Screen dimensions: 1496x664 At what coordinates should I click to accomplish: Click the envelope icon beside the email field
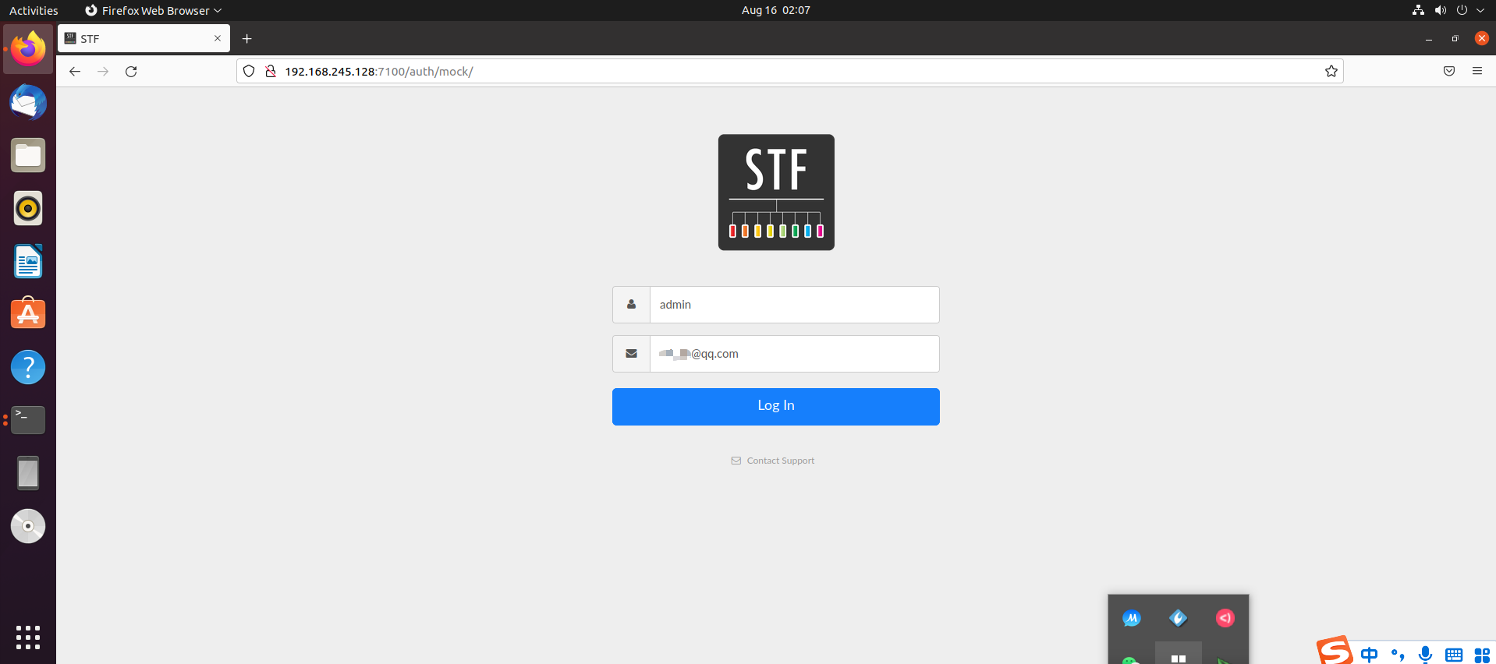631,354
